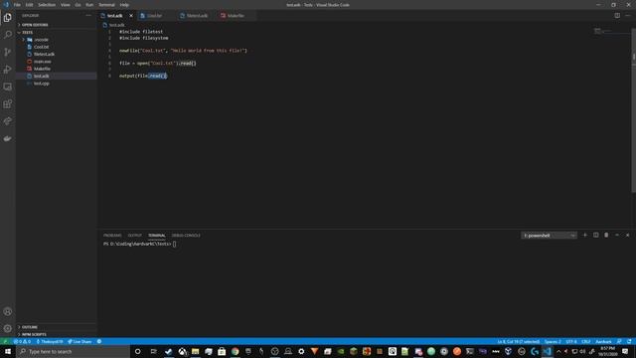Screen dimensions: 636x358
Task: Open the Terminal menu
Action: (106, 5)
